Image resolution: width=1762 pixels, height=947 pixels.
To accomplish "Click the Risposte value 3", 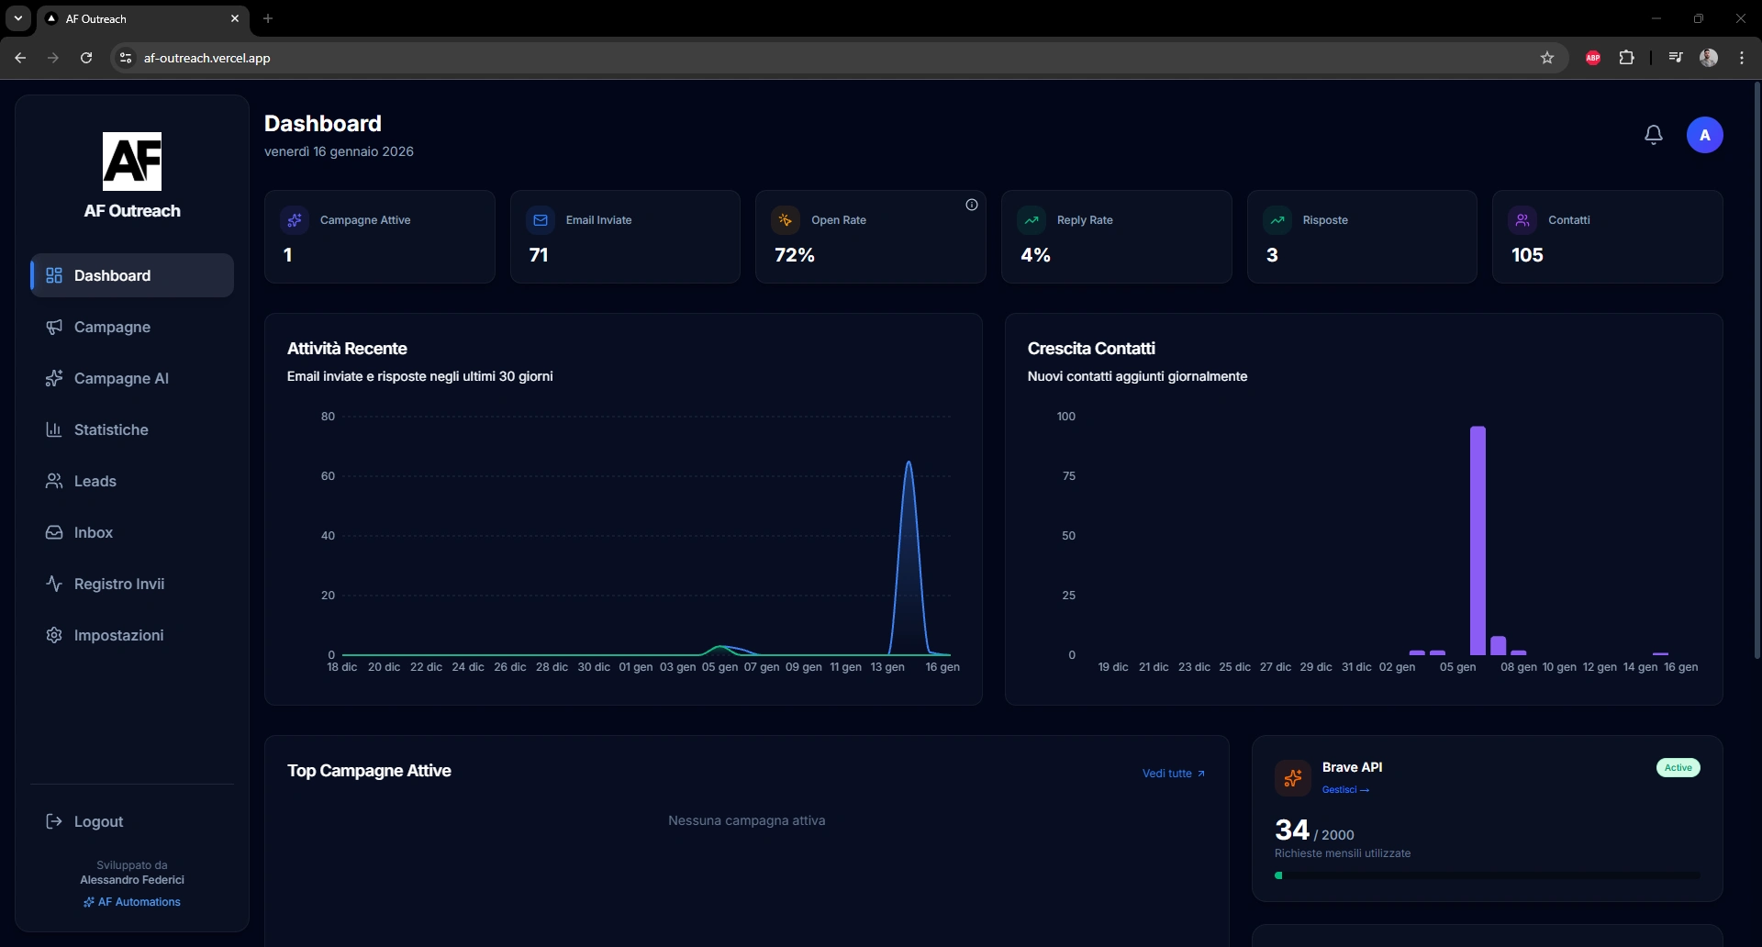I will [x=1272, y=255].
